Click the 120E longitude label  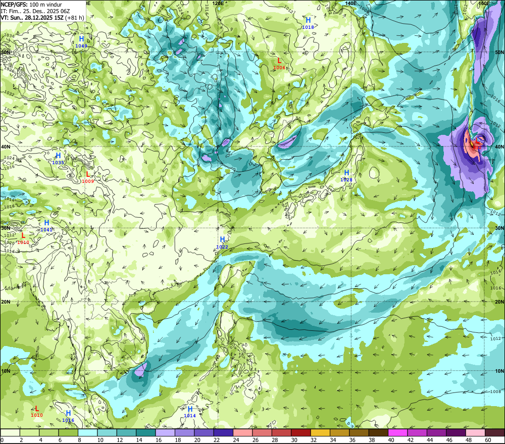coord(218,3)
